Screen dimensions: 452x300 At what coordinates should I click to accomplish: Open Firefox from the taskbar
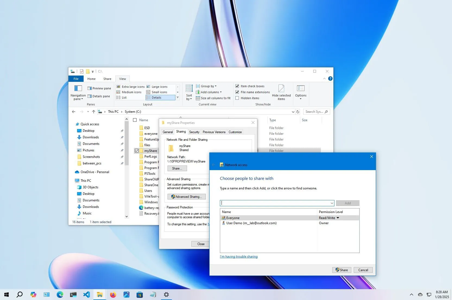click(x=113, y=294)
